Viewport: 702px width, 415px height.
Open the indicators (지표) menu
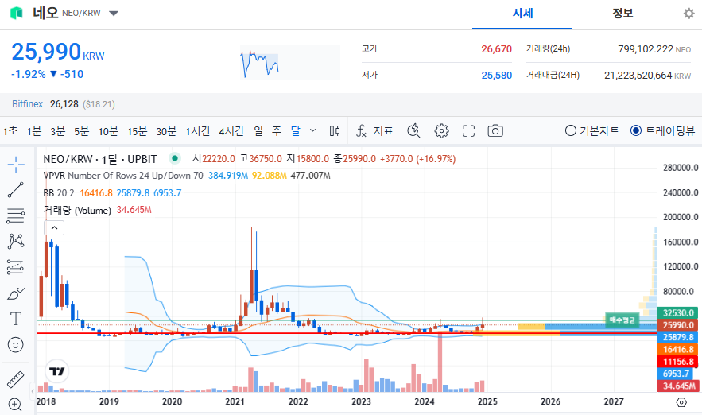click(x=374, y=130)
